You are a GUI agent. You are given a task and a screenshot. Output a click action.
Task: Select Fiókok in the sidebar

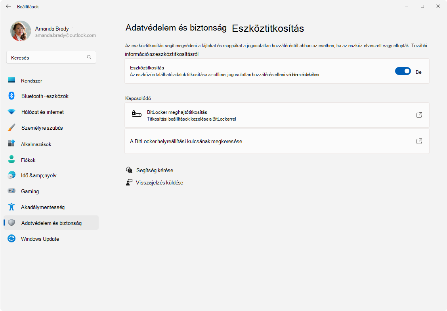click(51, 160)
